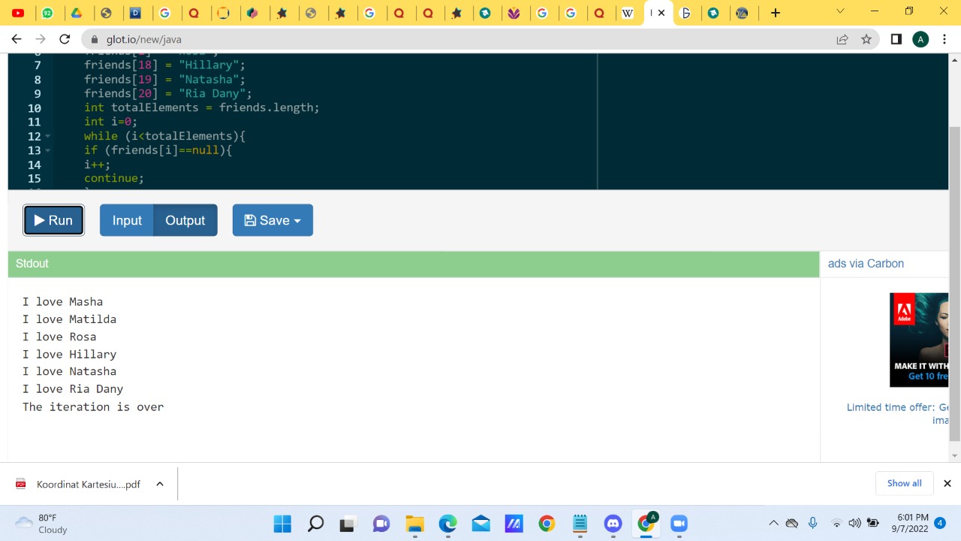This screenshot has width=961, height=541.
Task: Bookmark this page with star icon
Action: [866, 39]
